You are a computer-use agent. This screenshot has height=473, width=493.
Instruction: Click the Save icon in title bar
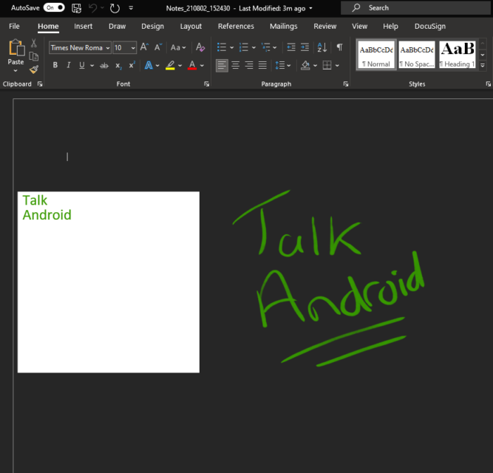pos(76,8)
